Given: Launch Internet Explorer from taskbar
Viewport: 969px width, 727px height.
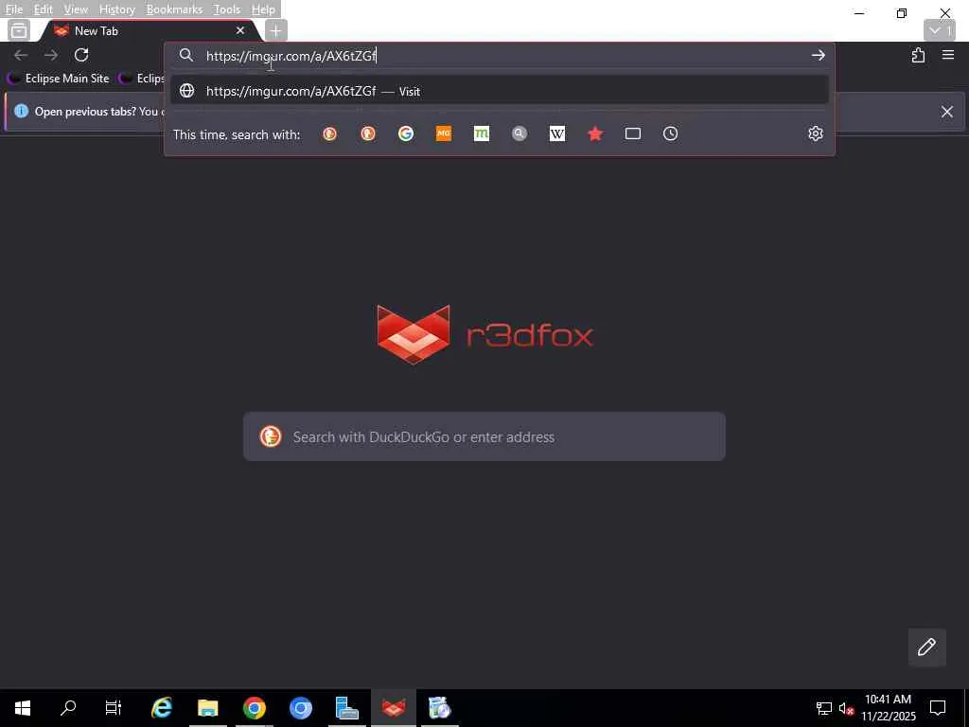Looking at the screenshot, I should pyautogui.click(x=161, y=708).
